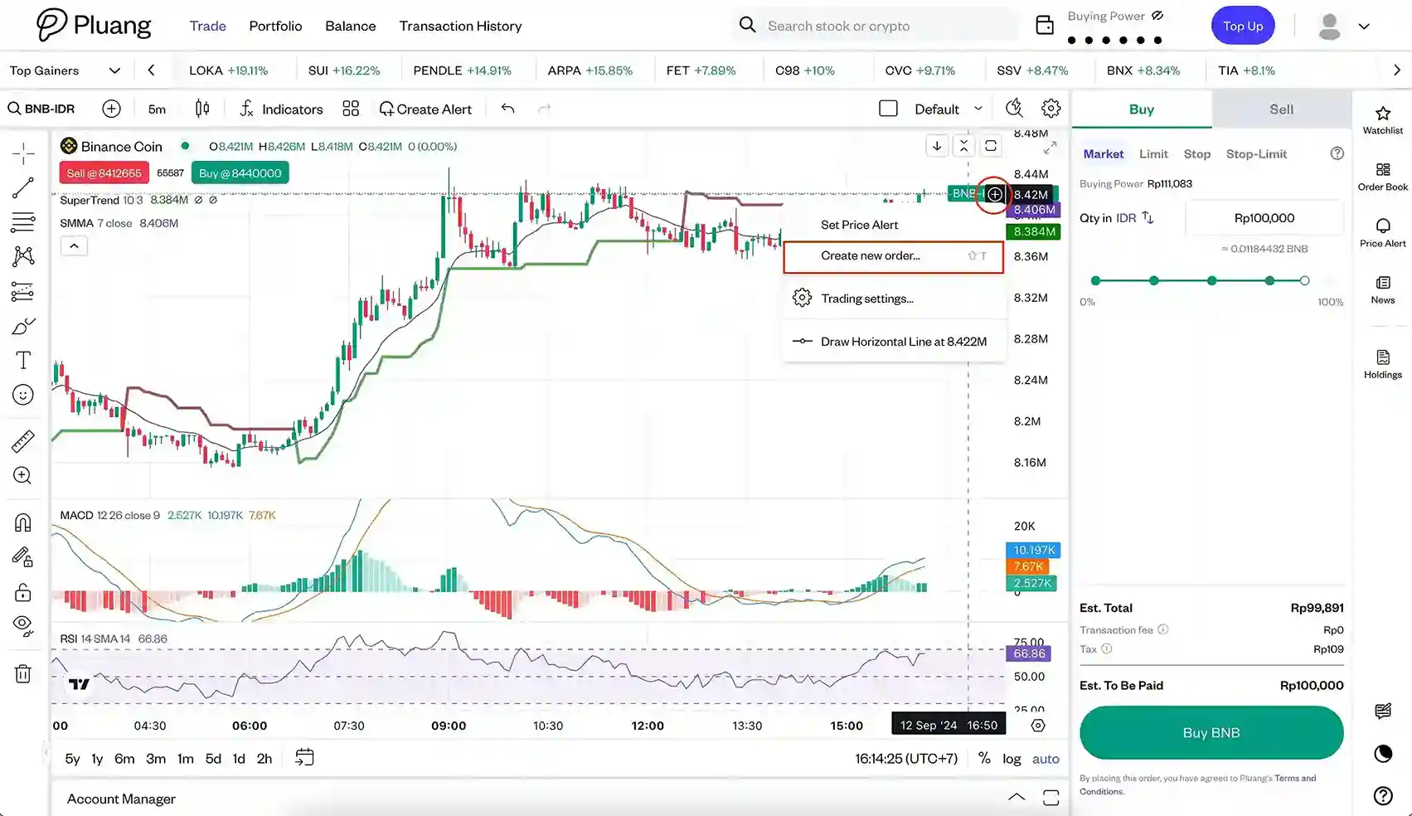Open the BNB-IDR symbol search
Viewport: 1412px width, 816px height.
pos(41,109)
